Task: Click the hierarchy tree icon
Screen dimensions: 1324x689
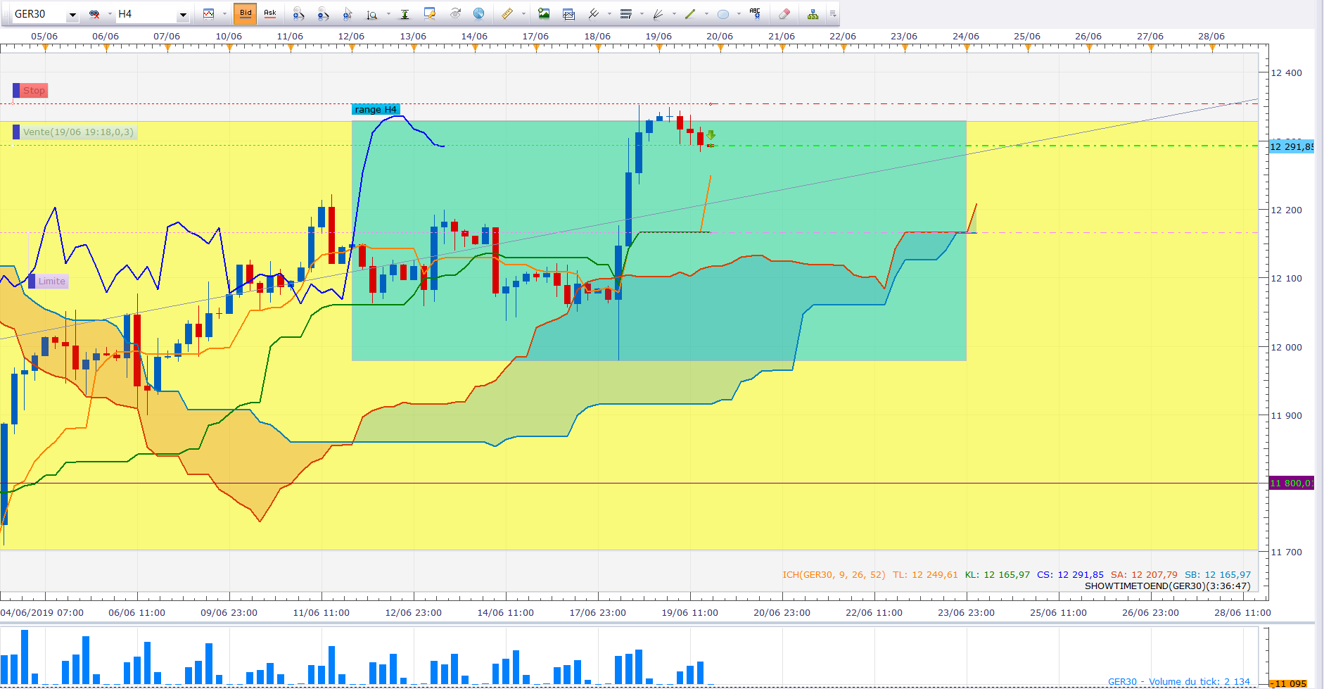Action: (813, 14)
